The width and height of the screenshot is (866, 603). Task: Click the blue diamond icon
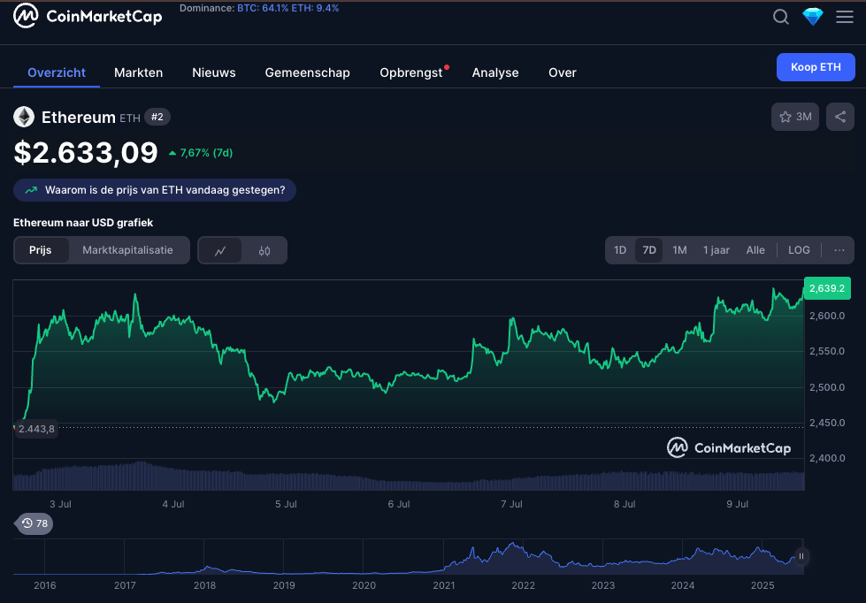(x=812, y=17)
